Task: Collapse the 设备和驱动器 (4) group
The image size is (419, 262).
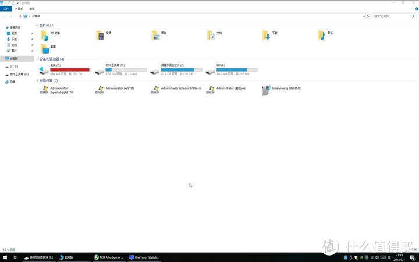Action: [x=37, y=59]
